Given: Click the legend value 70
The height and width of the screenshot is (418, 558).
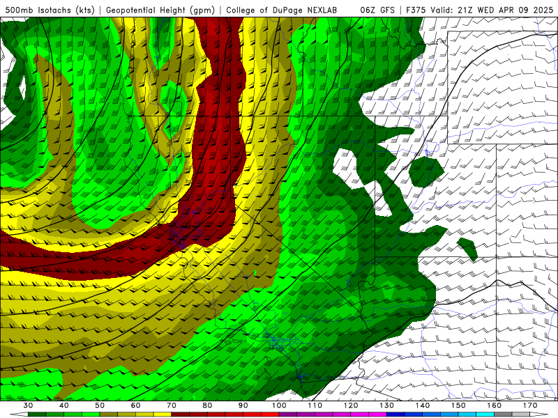Looking at the screenshot, I should [x=172, y=405].
